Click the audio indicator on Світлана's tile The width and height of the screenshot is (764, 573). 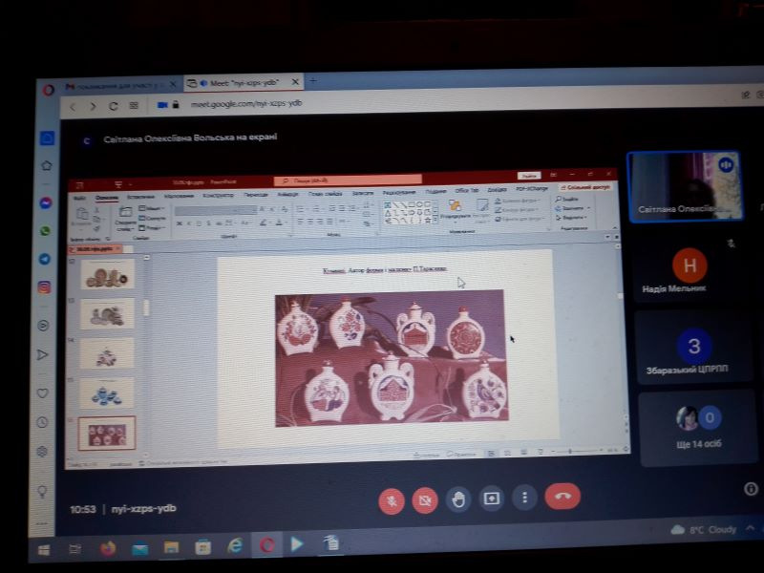(726, 164)
